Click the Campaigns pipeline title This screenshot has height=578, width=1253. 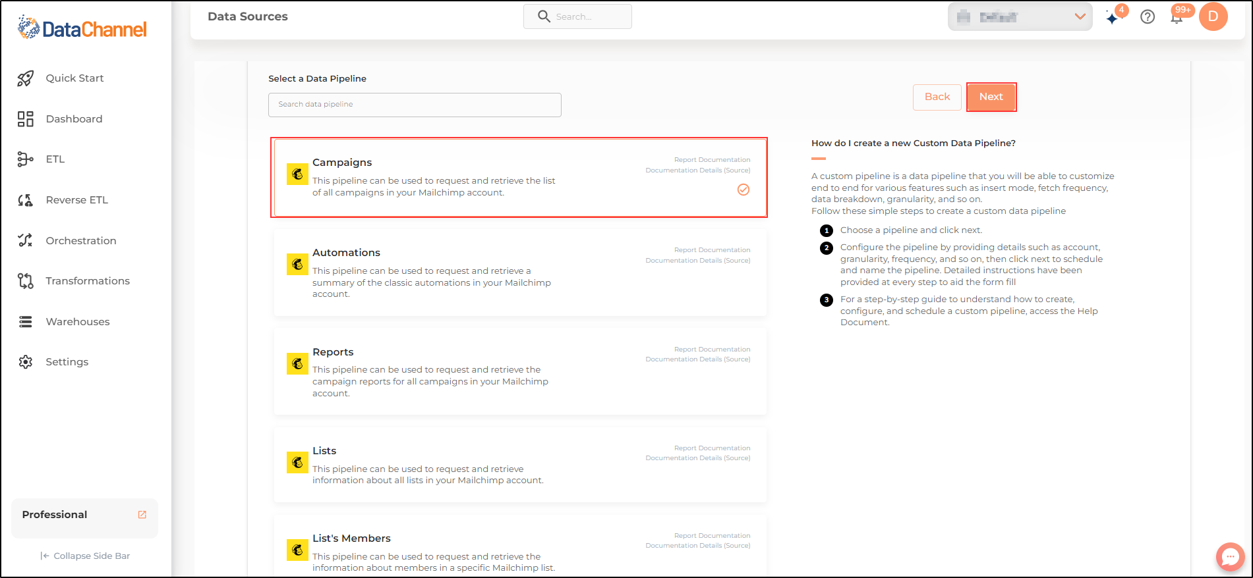342,163
